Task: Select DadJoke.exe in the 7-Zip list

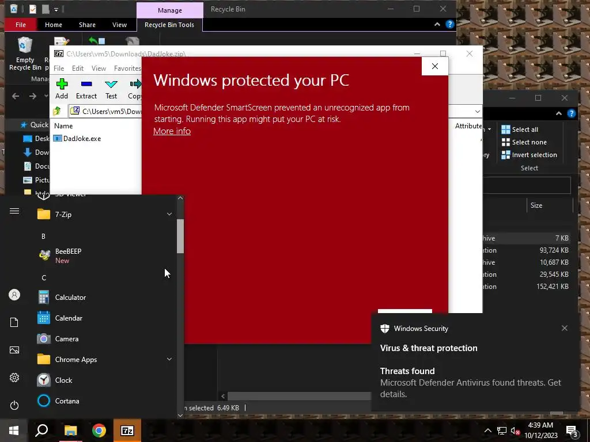Action: [78, 138]
